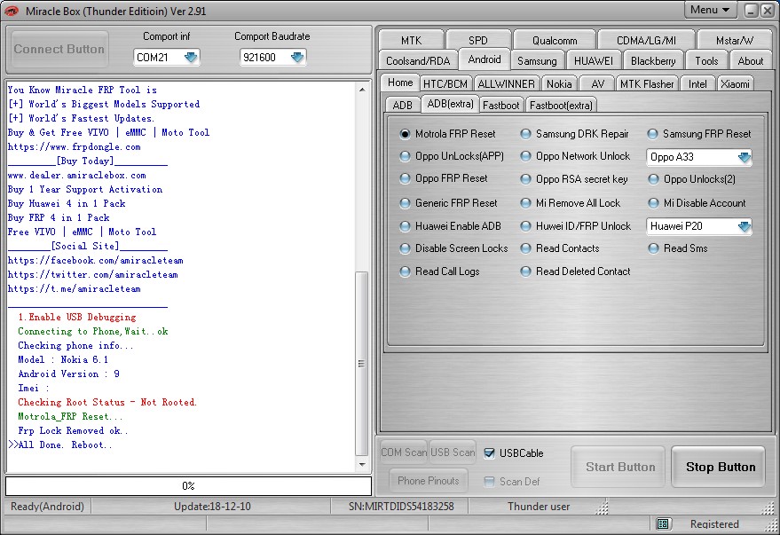Choose Read Deleted Contact option

(525, 271)
